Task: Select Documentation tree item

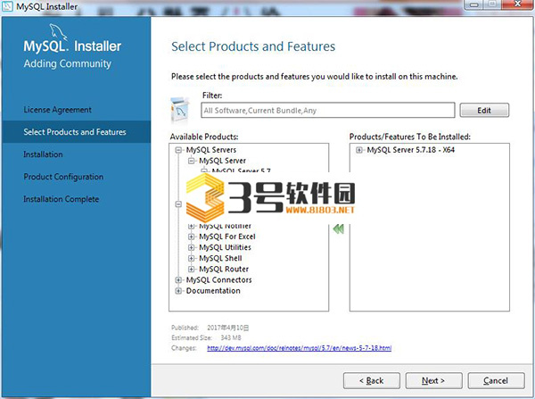Action: coord(213,291)
